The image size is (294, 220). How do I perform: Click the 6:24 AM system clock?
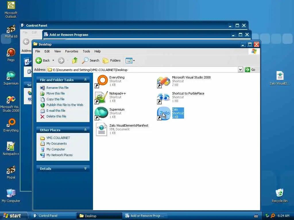283,216
